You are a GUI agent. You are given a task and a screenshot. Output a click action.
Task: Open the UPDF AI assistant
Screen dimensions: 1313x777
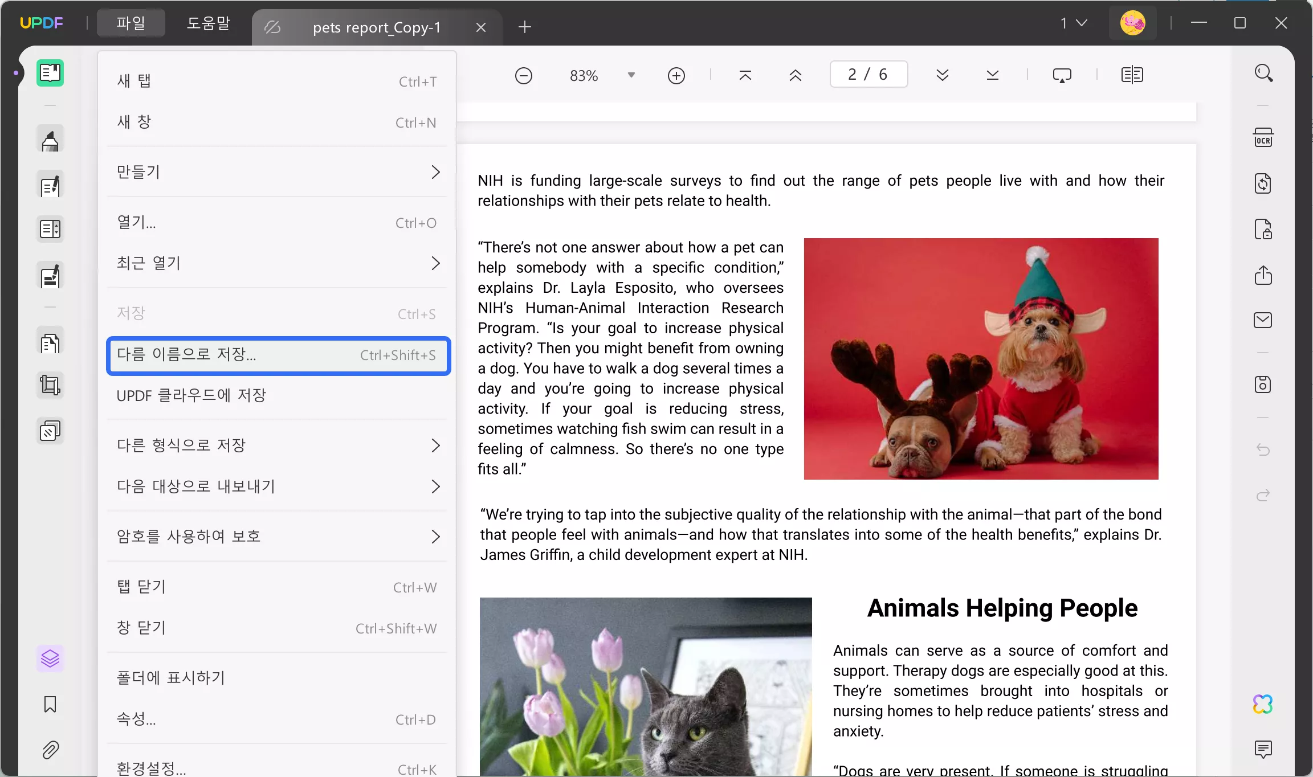pos(1263,704)
